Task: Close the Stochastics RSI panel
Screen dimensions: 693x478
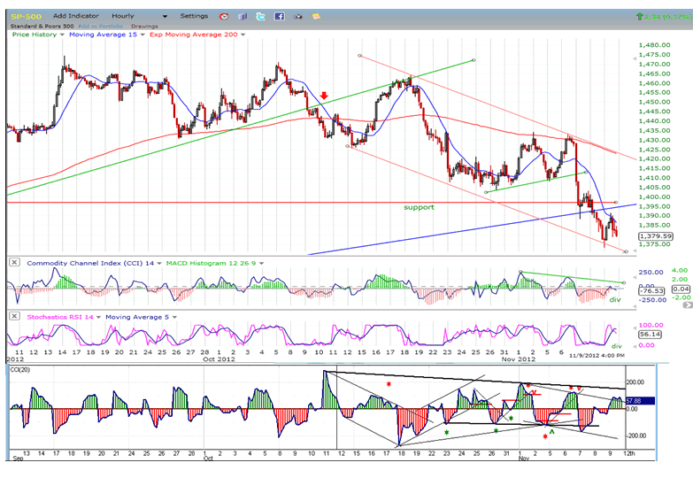Action: pos(12,315)
